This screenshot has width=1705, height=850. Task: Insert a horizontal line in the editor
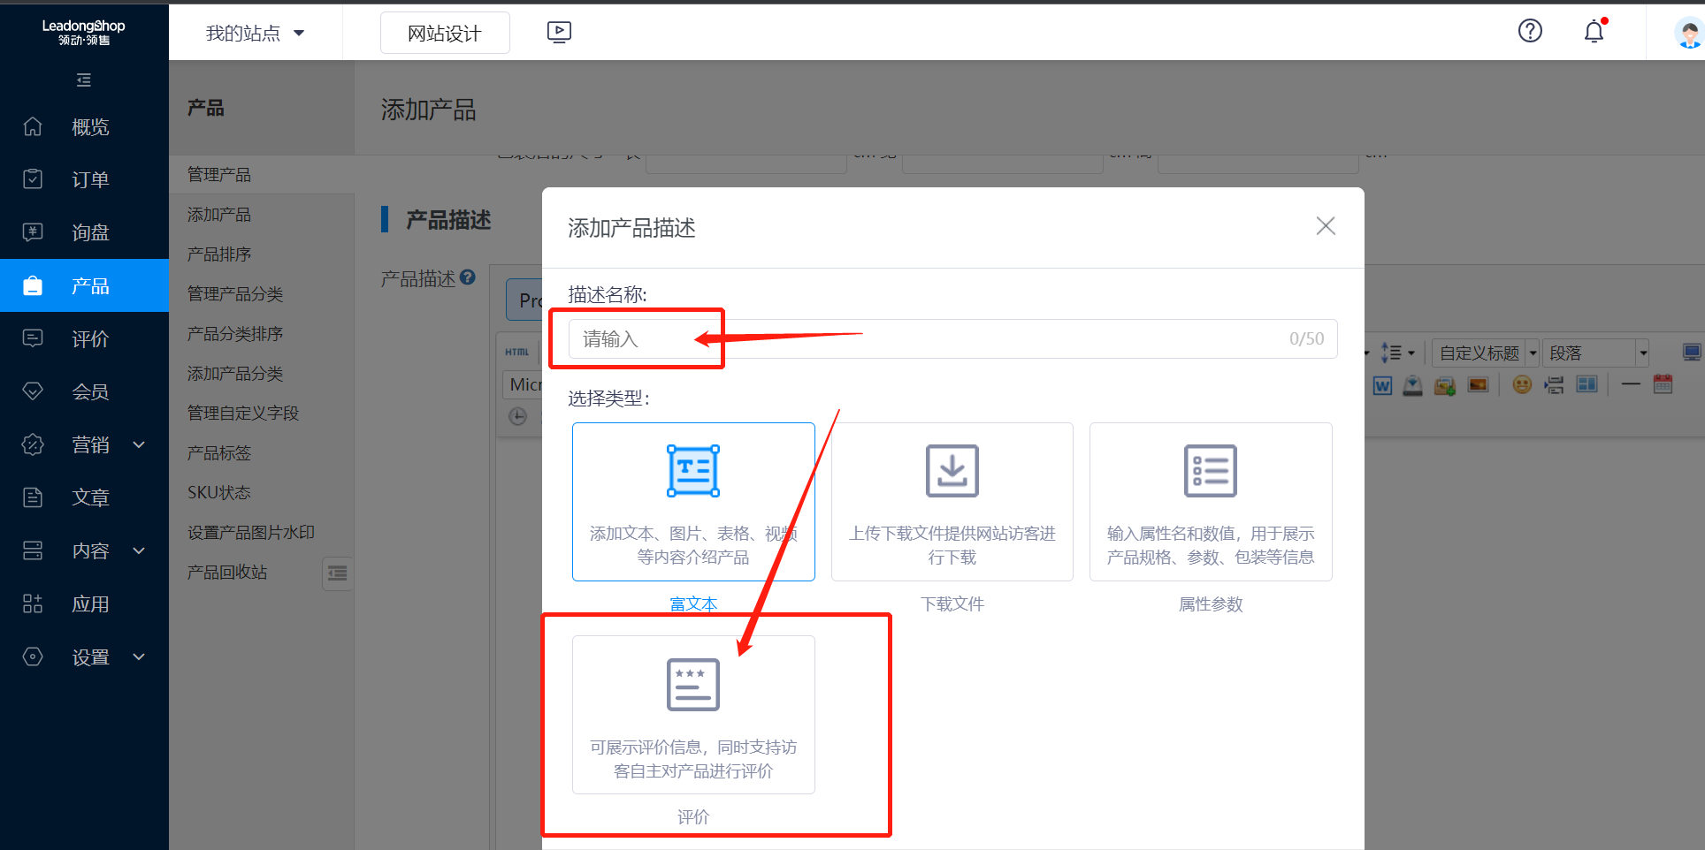1632,385
